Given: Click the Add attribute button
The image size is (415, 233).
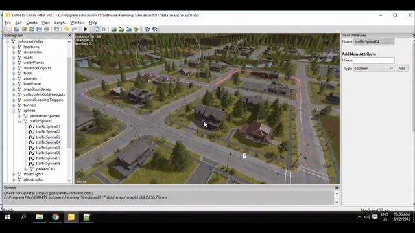Looking at the screenshot, I should pos(402,68).
